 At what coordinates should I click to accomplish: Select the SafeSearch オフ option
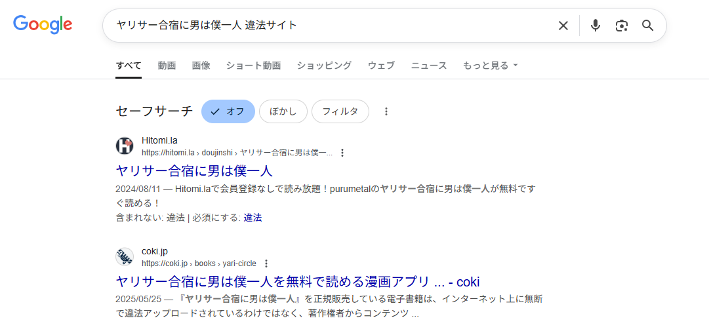click(x=228, y=111)
